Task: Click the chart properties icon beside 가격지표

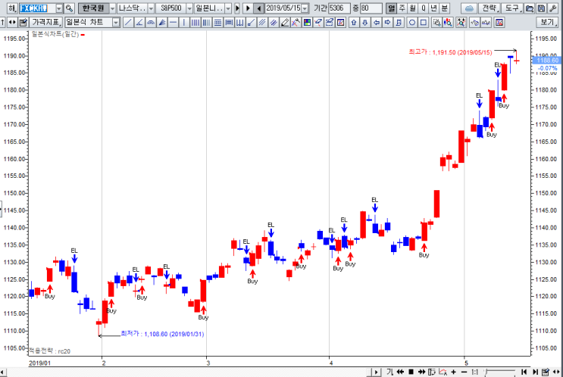Action: coord(23,23)
